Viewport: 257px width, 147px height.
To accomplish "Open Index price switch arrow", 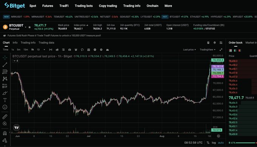I will click(87, 25).
